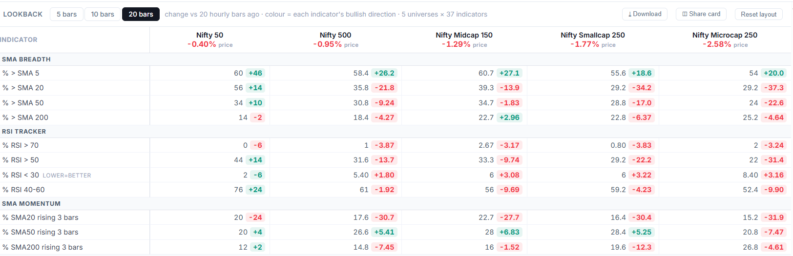The image size is (793, 256).
Task: Click the -12.3 badge in SMA200 rising row
Action: click(642, 247)
